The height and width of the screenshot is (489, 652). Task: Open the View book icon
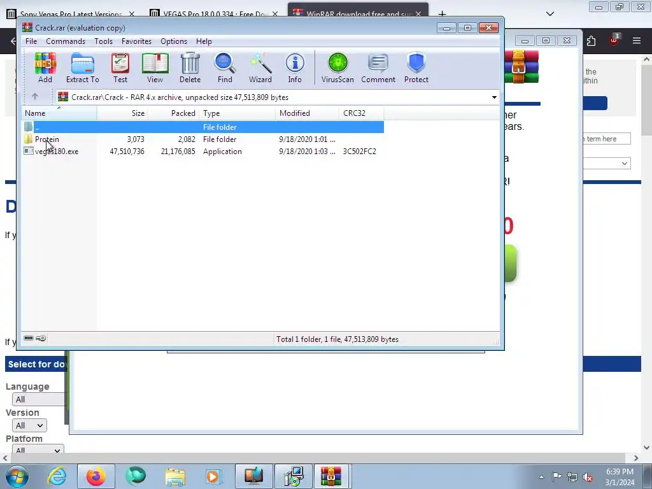(155, 67)
